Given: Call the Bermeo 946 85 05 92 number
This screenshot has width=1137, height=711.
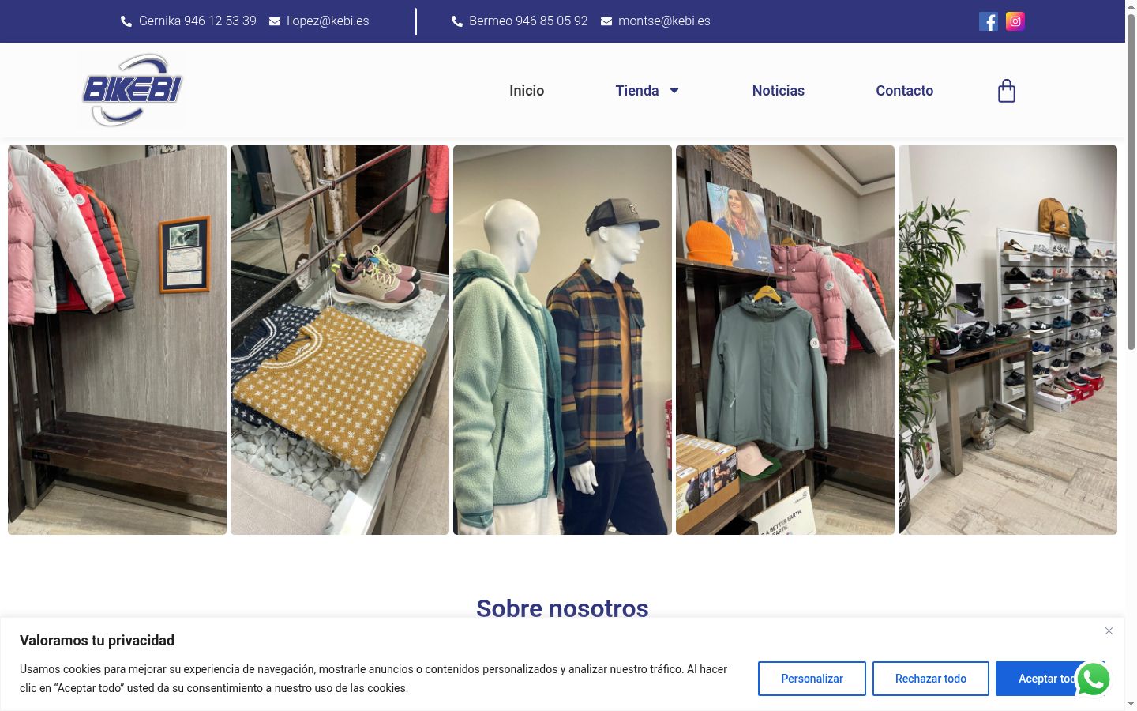Looking at the screenshot, I should pos(528,21).
